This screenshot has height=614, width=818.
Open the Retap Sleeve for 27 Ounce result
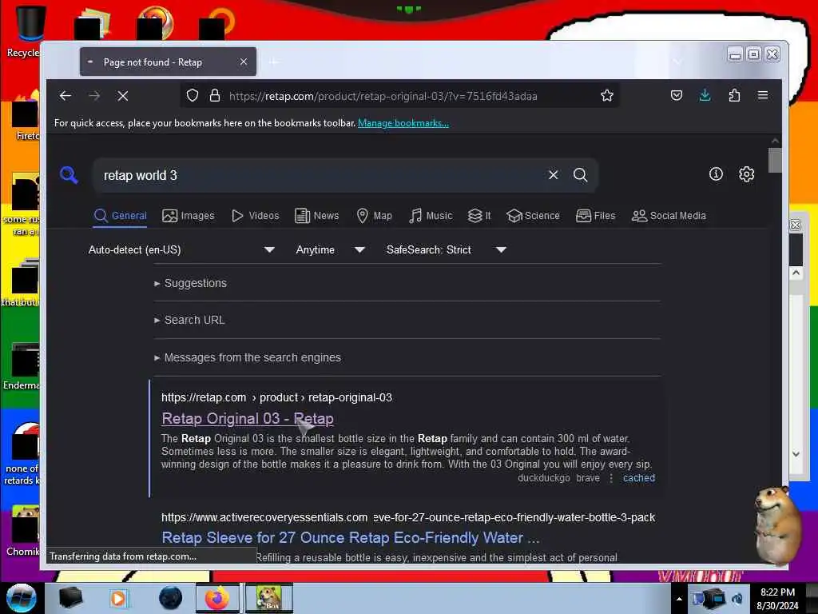[351, 538]
